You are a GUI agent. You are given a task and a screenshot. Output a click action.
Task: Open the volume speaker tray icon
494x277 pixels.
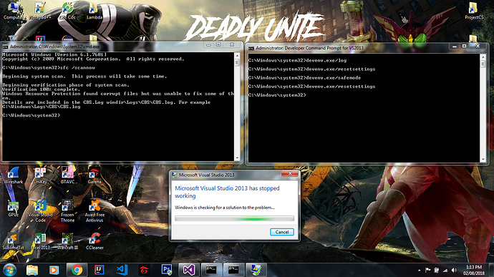454,270
